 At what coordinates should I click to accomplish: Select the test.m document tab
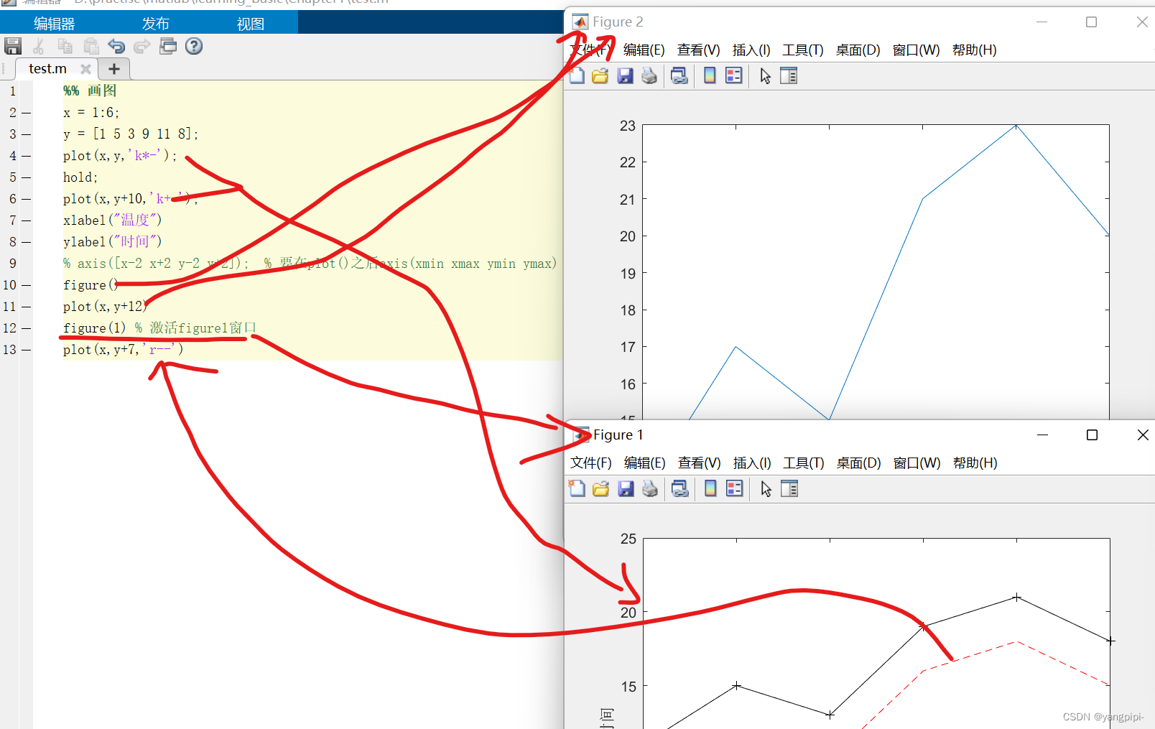(x=47, y=69)
